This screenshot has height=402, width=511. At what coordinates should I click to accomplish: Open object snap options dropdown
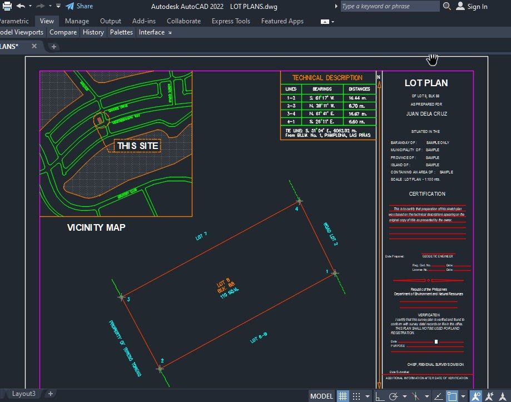point(463,396)
